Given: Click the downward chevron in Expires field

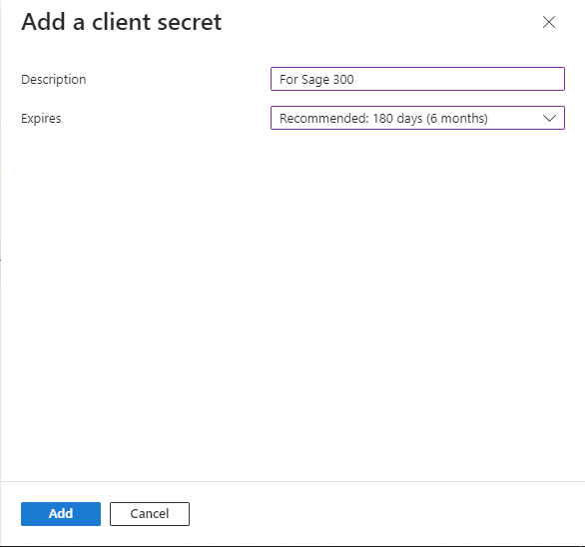Looking at the screenshot, I should click(549, 118).
